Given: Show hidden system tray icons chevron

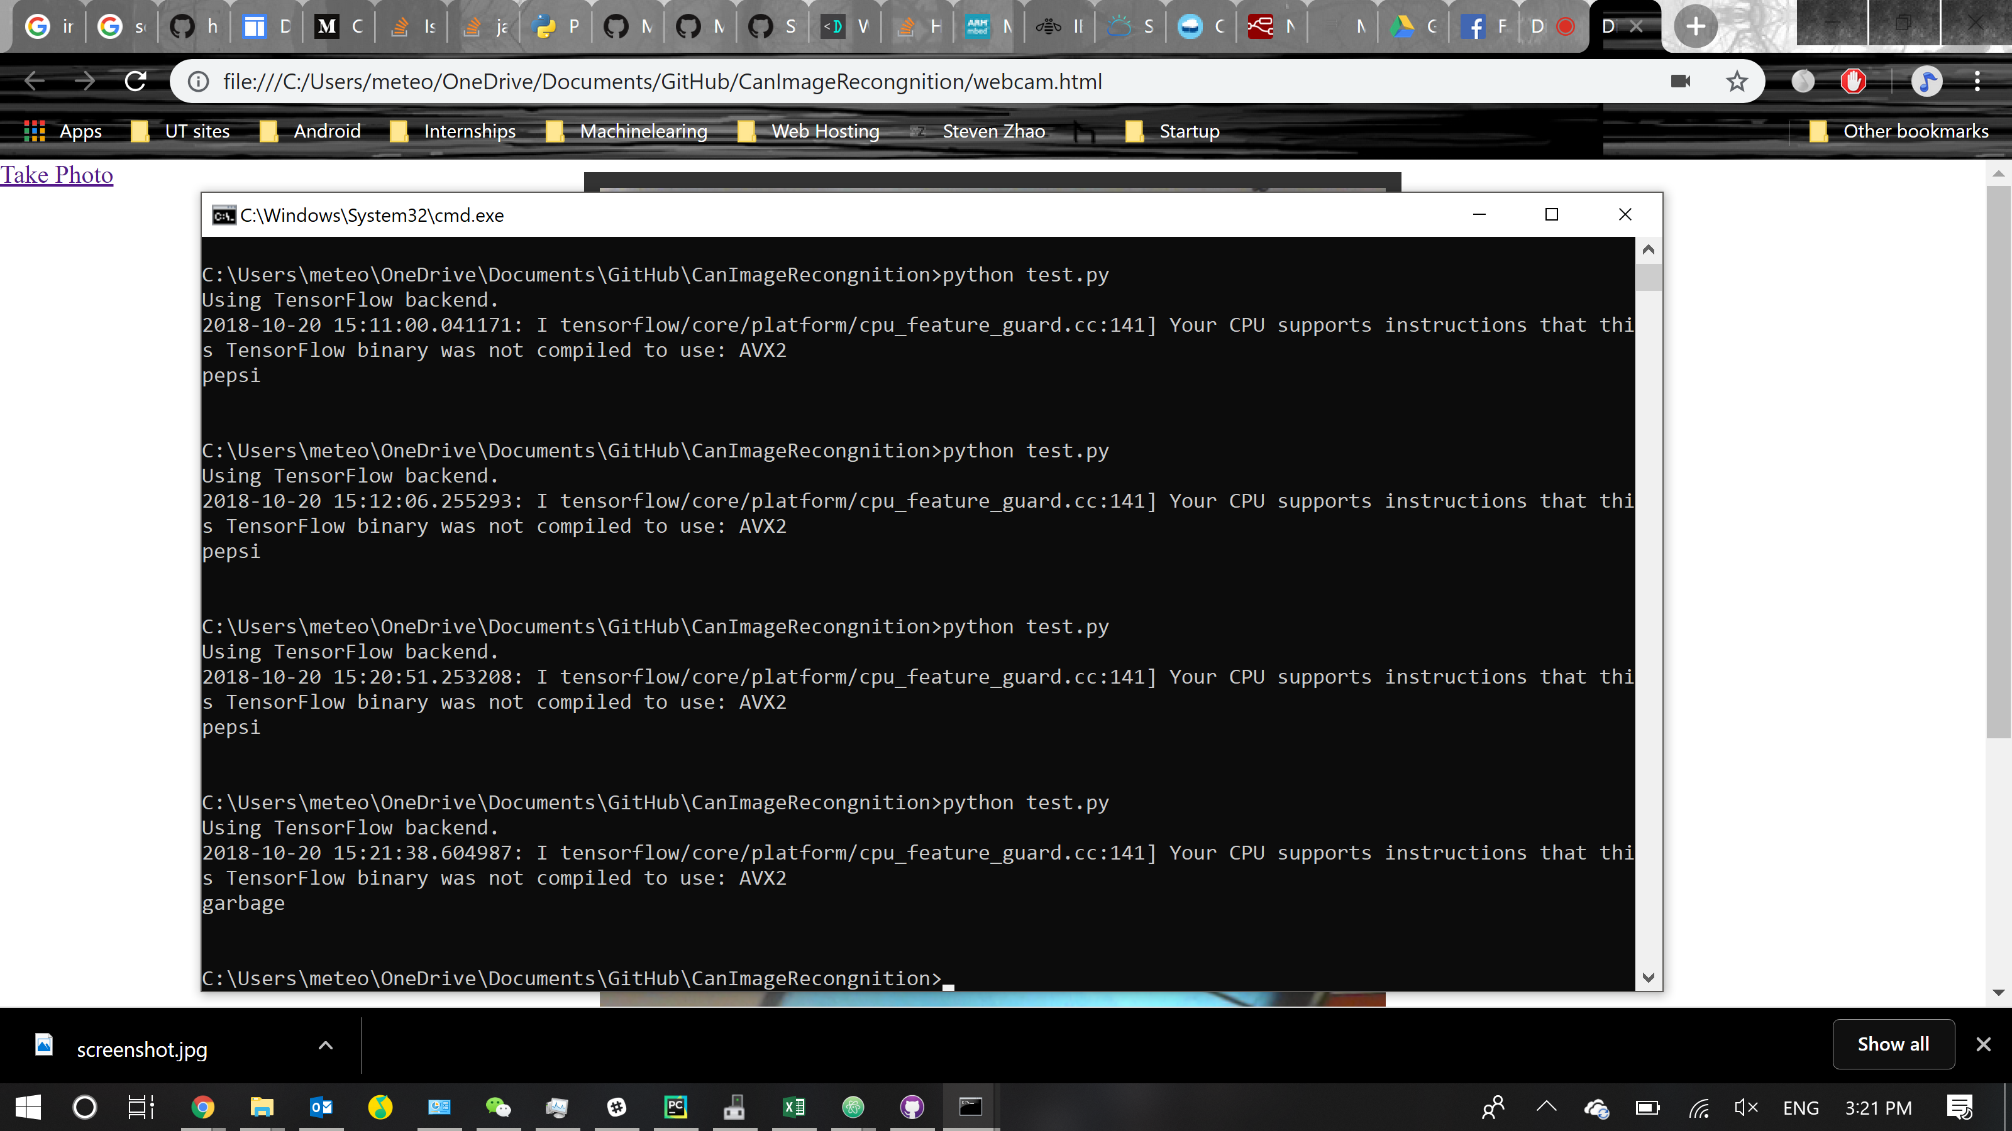Looking at the screenshot, I should point(1547,1106).
